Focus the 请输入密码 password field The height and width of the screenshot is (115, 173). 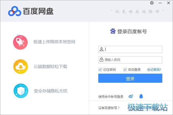[130, 60]
